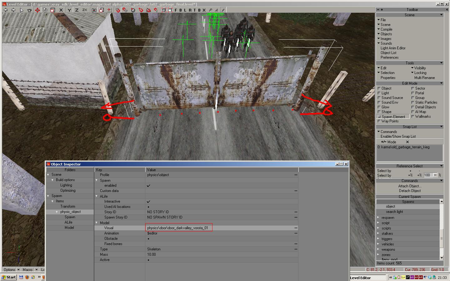
Task: Click the zoom extents cube icon
Action: [163, 10]
